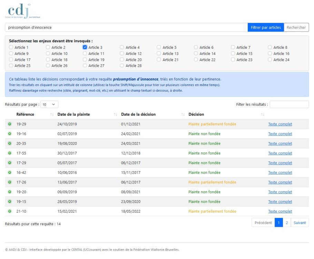Image resolution: width=314 pixels, height=259 pixels.
Task: Click green plus icon beside 17-55
Action: tap(10, 153)
